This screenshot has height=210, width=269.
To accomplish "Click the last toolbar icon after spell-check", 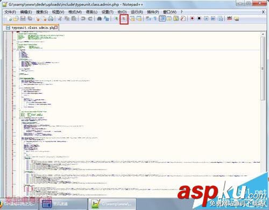I will coord(237,18).
